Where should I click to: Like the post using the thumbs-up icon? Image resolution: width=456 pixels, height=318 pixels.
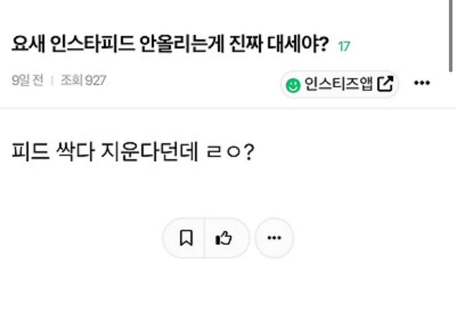(224, 238)
